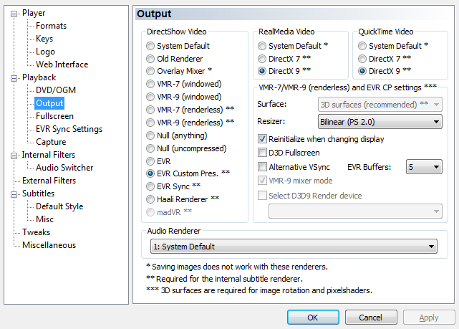This screenshot has width=459, height=329.
Task: Uncheck Reinitialize when changing display
Action: click(x=262, y=139)
